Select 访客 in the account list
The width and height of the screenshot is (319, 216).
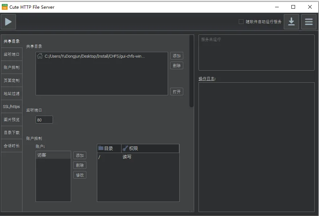click(x=53, y=155)
